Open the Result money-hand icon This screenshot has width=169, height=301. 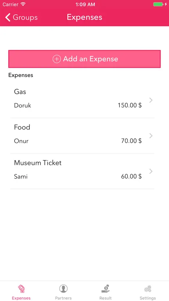point(105,288)
